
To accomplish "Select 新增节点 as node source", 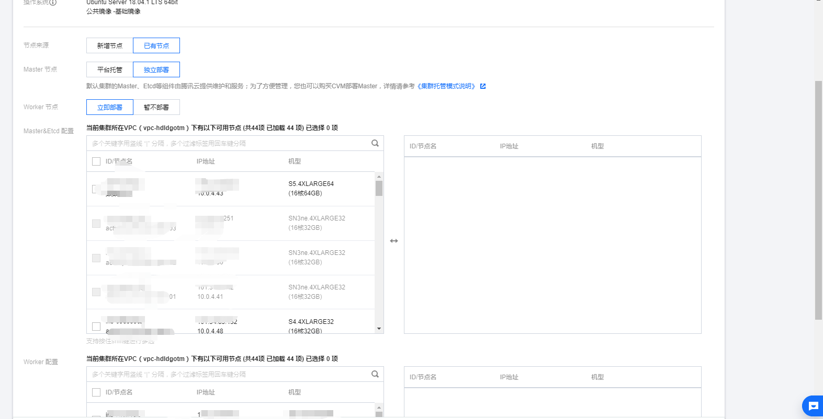I will 110,45.
